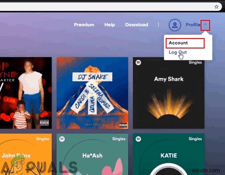The image size is (225, 175).
Task: Click the 'Singles' label on Ha*Ash cover
Action: click(x=119, y=139)
